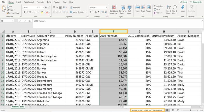Select the column G header

click(139, 31)
